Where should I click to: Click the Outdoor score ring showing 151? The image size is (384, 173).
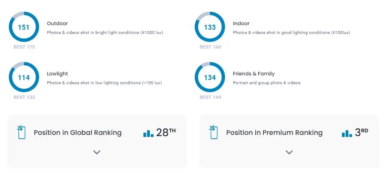[24, 27]
